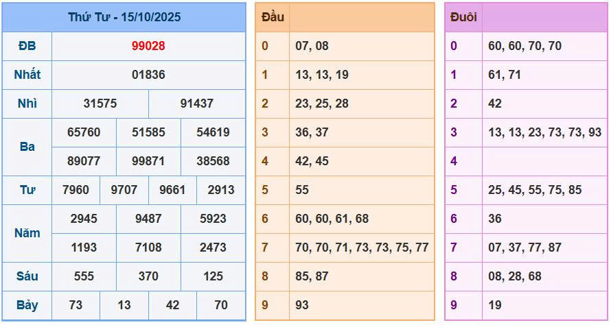Image resolution: width=611 pixels, height=325 pixels.
Task: Click second prize number 91437
Action: click(x=196, y=104)
